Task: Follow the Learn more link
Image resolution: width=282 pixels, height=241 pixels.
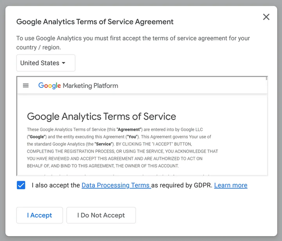Action: [230, 185]
